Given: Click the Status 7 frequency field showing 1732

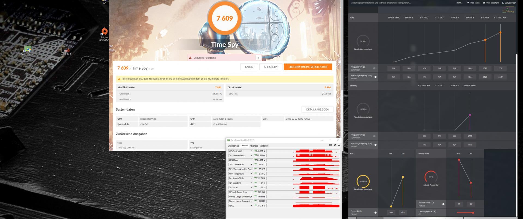Looking at the screenshot, I should tap(500, 68).
